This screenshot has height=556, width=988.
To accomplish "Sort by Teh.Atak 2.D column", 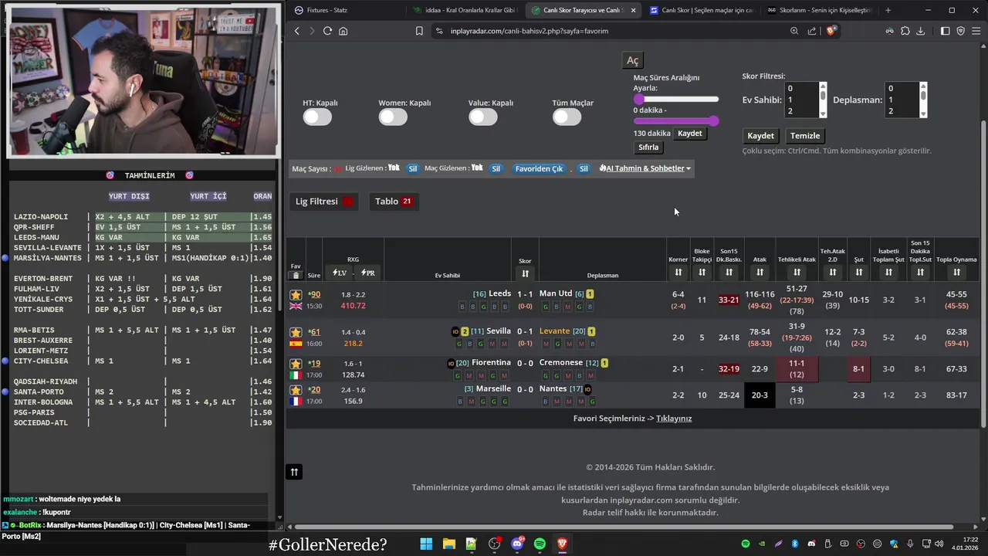I will 833,273.
